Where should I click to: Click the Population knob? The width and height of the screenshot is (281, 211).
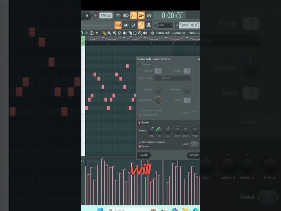(x=158, y=100)
